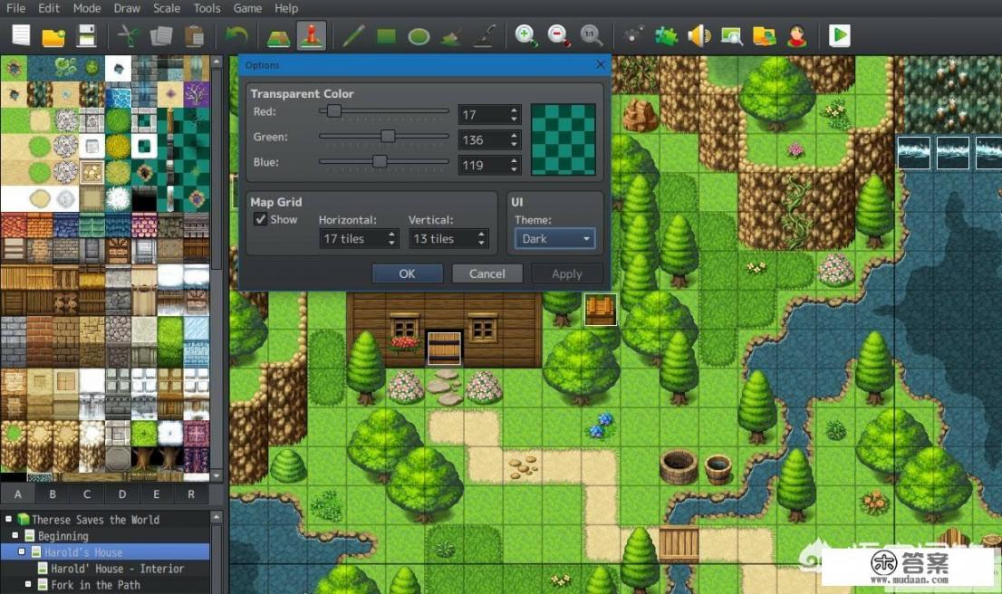The image size is (1002, 594).
Task: Decrease the Green value with the down spinner arrow
Action: [514, 144]
